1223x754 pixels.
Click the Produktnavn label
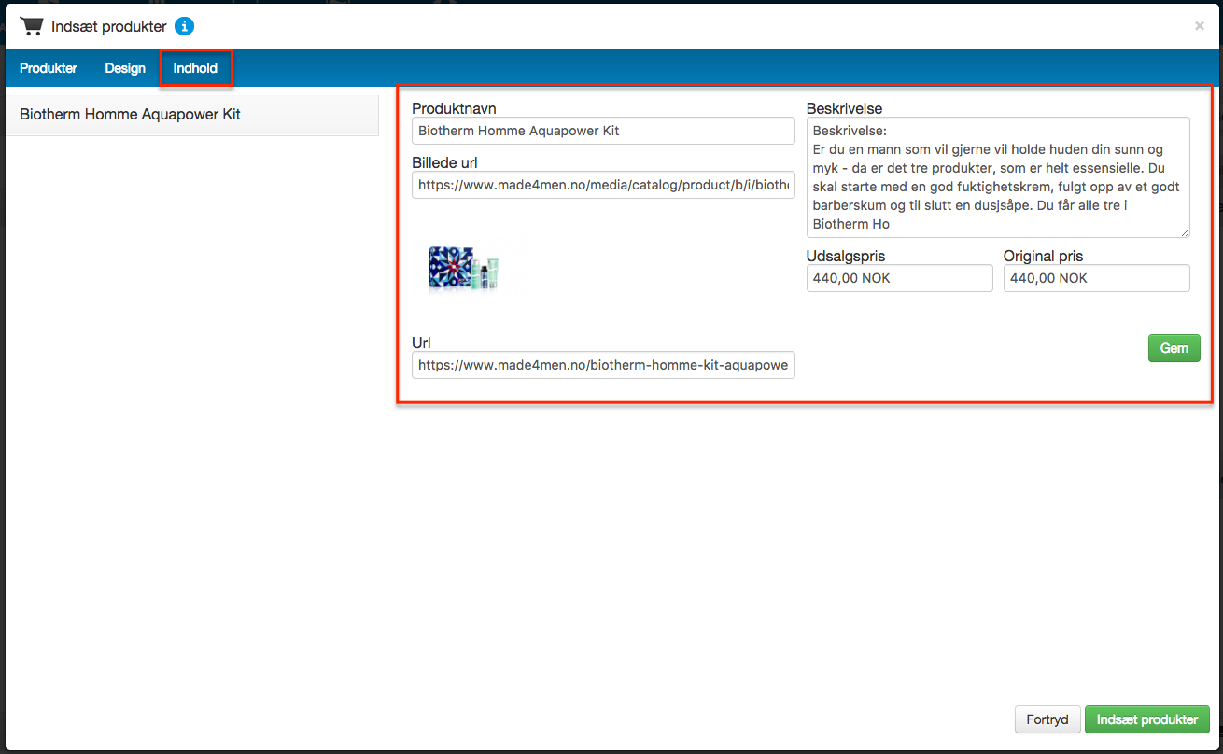[x=454, y=108]
